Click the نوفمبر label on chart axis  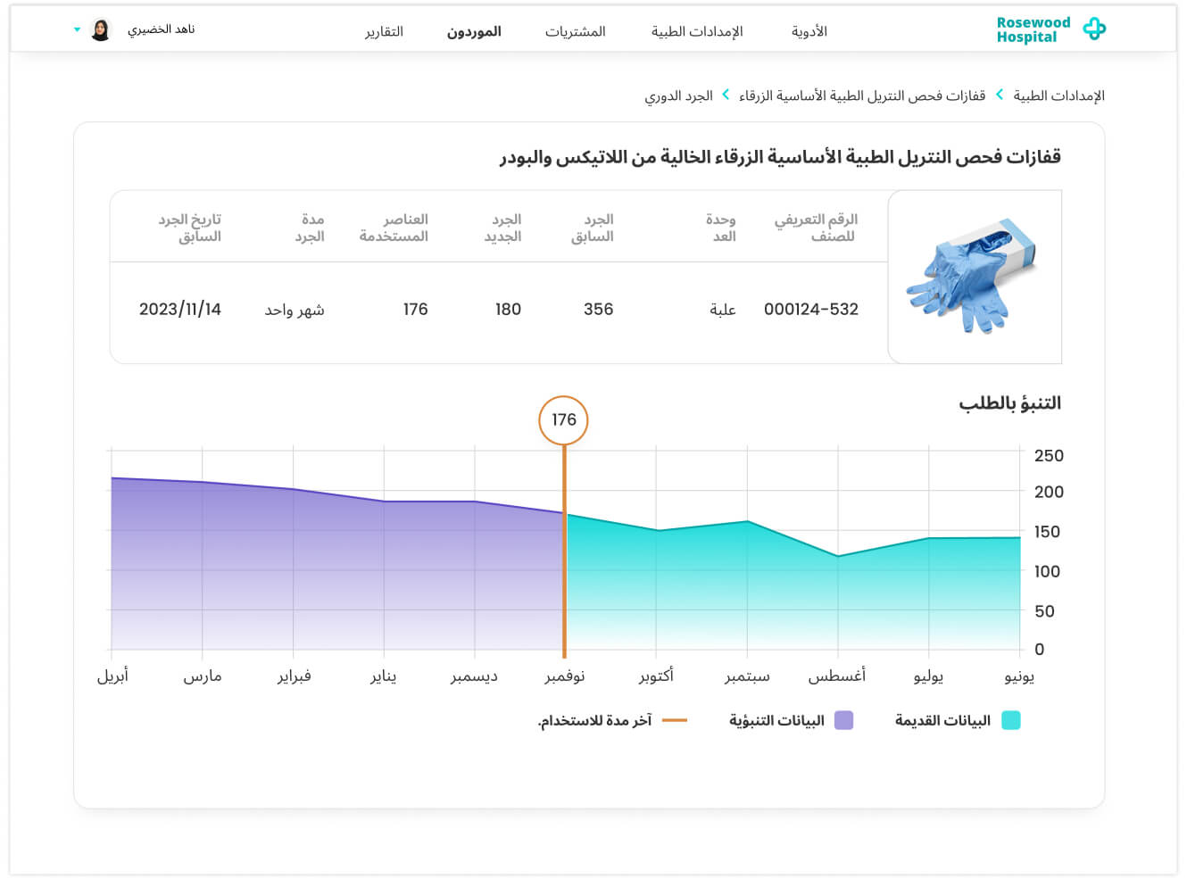coord(564,676)
